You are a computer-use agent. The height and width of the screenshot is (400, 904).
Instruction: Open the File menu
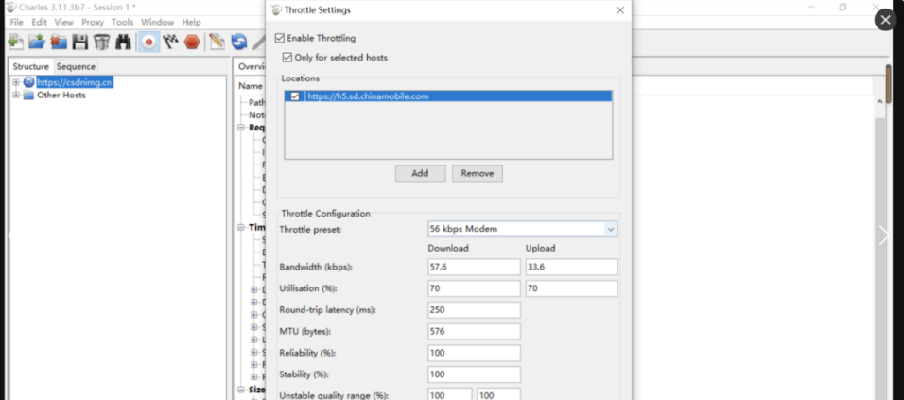click(17, 22)
